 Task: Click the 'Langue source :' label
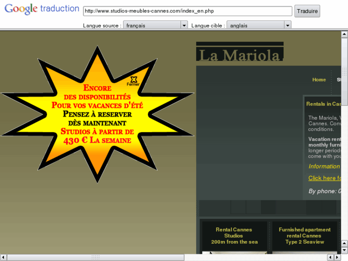pos(102,25)
